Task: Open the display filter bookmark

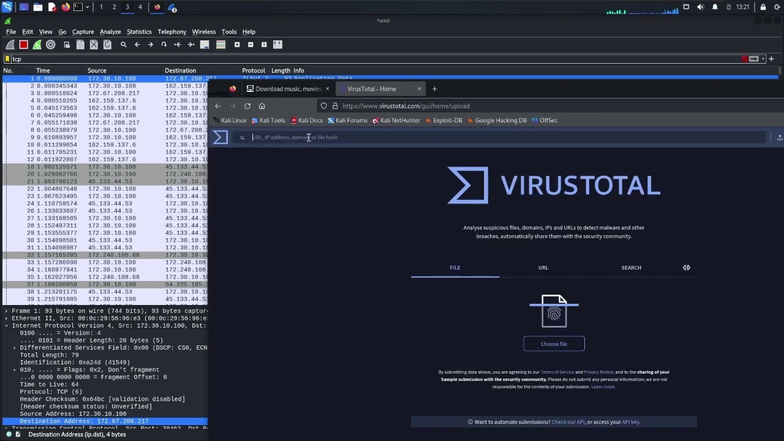Action: [7, 59]
